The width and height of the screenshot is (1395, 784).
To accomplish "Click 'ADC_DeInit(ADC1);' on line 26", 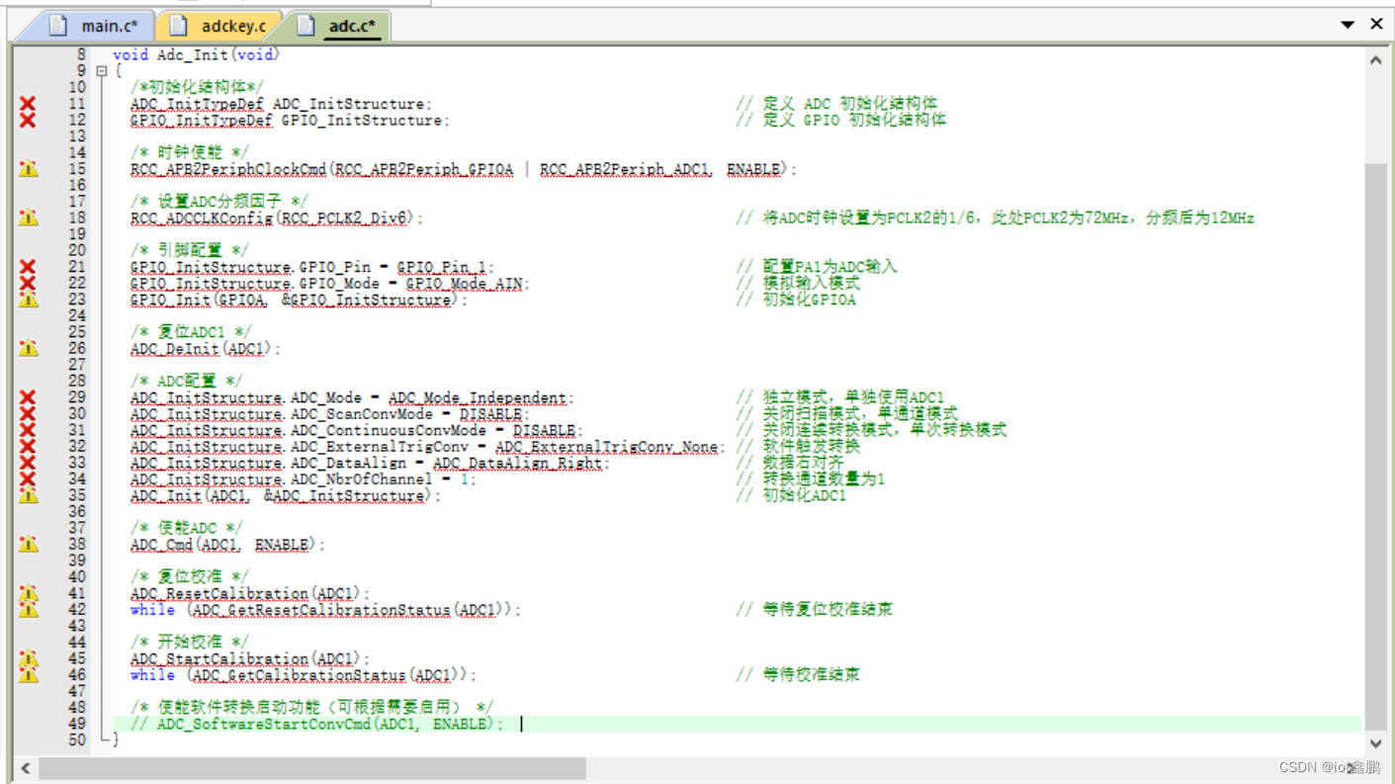I will point(206,349).
